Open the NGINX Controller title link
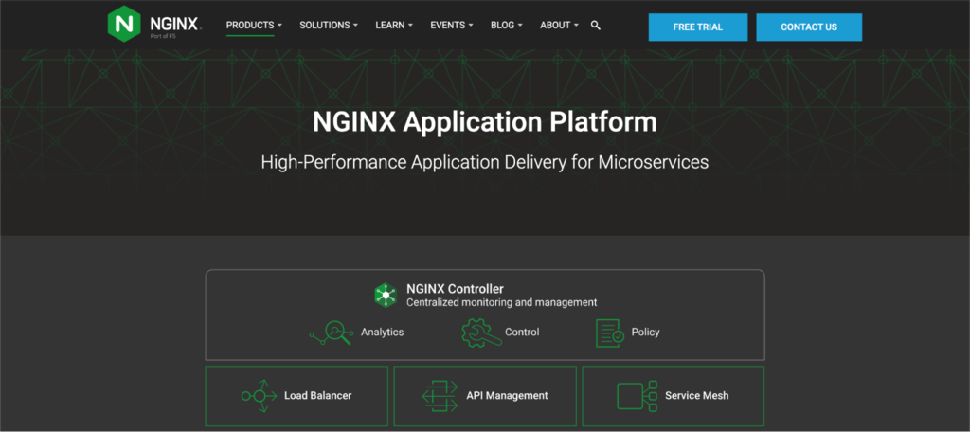The height and width of the screenshot is (432, 970). coord(455,289)
